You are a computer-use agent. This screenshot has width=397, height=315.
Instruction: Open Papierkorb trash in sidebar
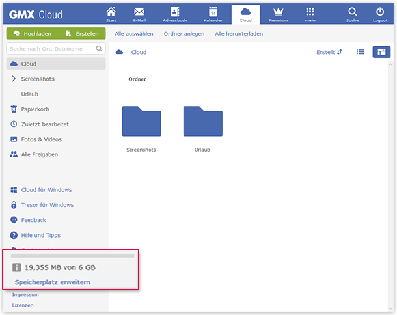35,109
